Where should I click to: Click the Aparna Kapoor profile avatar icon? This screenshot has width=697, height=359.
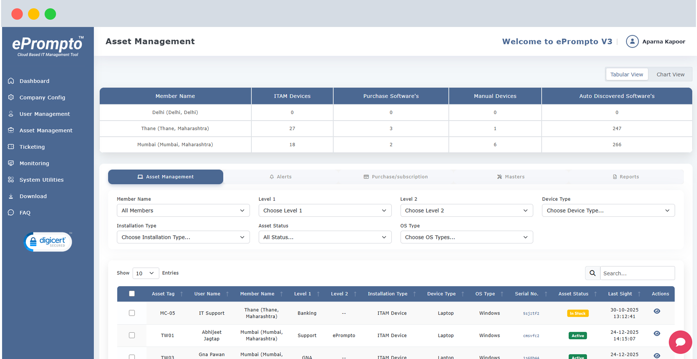pos(632,42)
